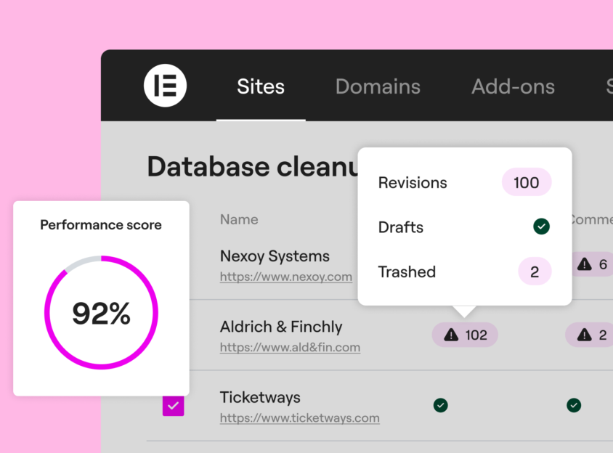Select the Nexoy Systems site name
Screen dimensions: 613x453
[275, 256]
